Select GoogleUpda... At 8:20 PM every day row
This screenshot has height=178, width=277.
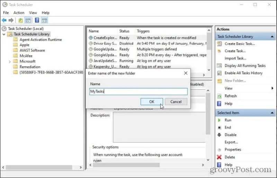pyautogui.click(x=148, y=55)
